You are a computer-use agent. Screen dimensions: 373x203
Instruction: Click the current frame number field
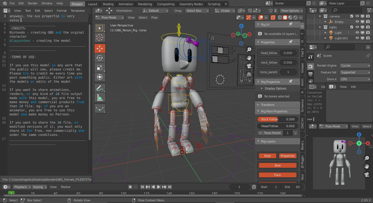(239, 187)
